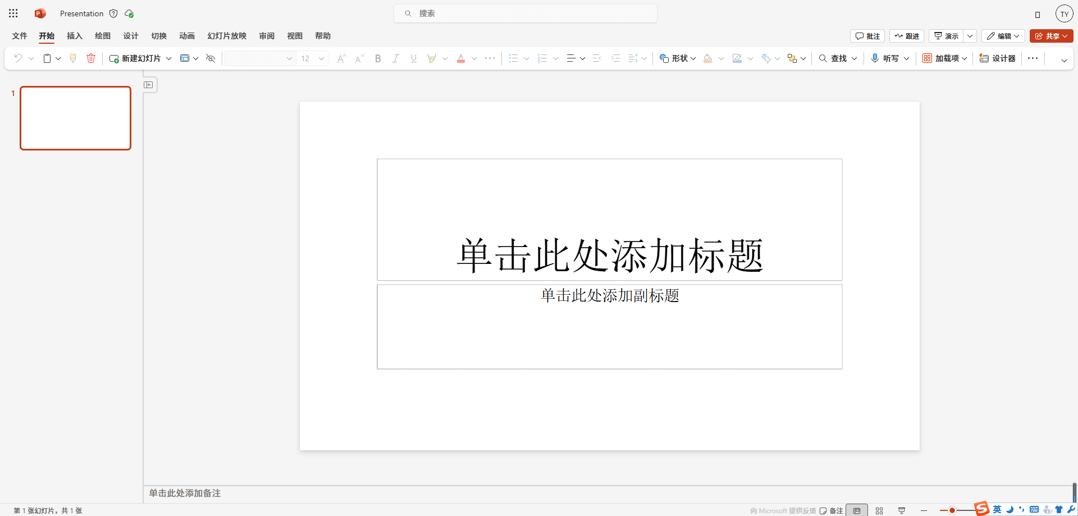Click decrease font size icon
This screenshot has width=1078, height=516.
tap(360, 58)
